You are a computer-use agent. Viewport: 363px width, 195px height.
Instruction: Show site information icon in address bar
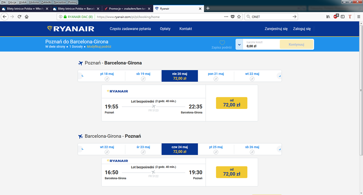pyautogui.click(x=60, y=17)
